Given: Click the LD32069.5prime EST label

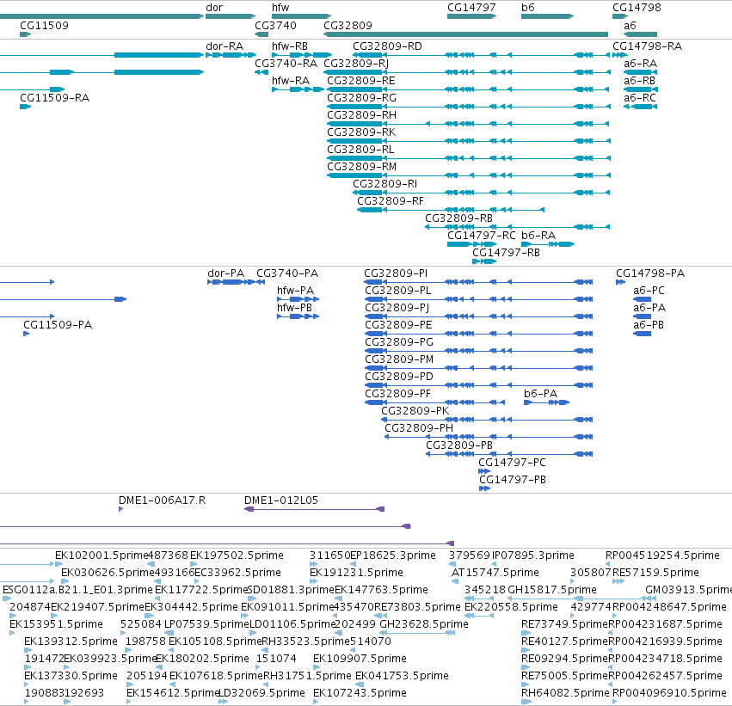Looking at the screenshot, I should (x=261, y=693).
